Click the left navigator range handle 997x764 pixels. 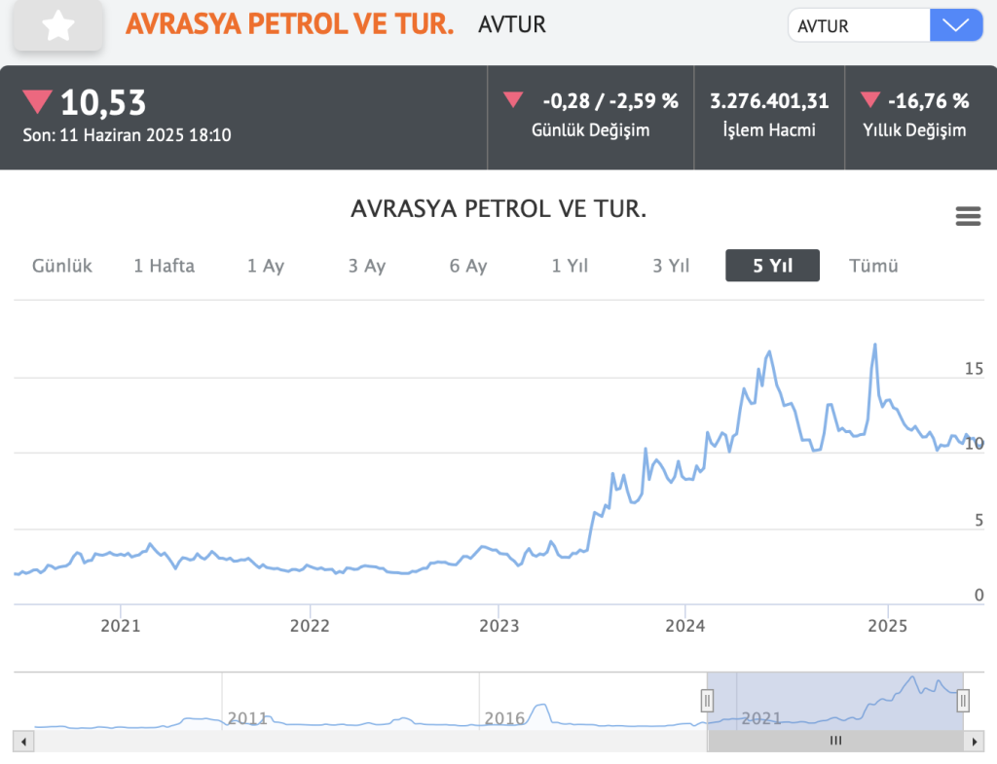click(708, 699)
